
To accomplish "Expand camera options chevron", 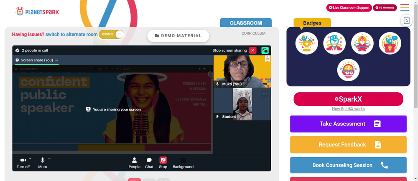I will point(30,158).
